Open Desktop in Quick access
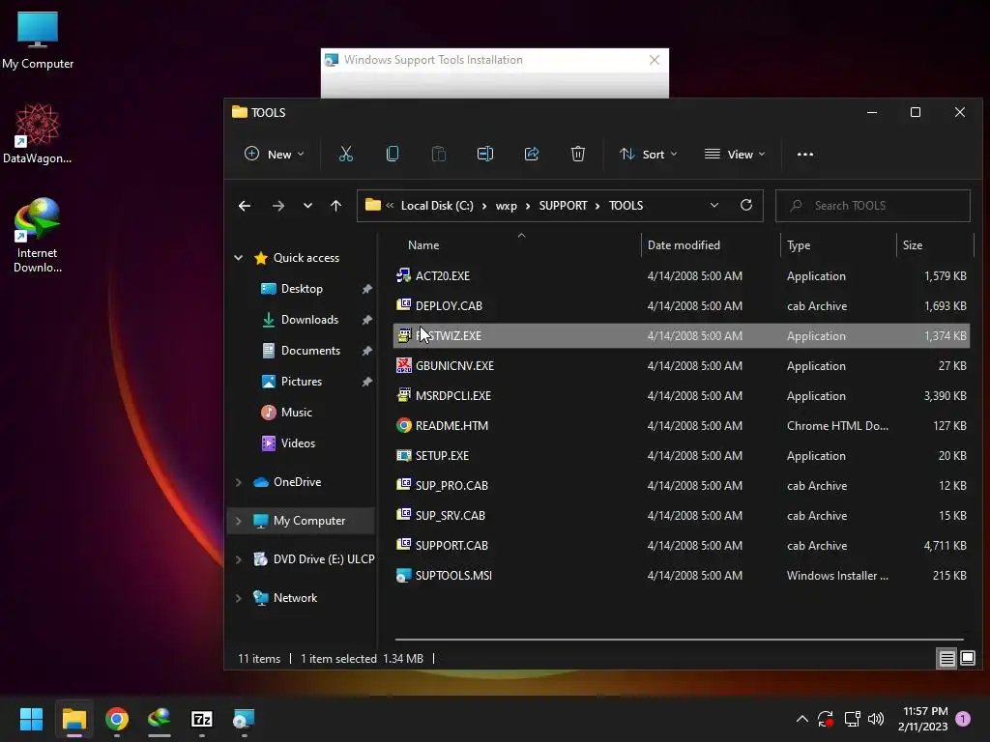This screenshot has width=990, height=742. pos(302,288)
